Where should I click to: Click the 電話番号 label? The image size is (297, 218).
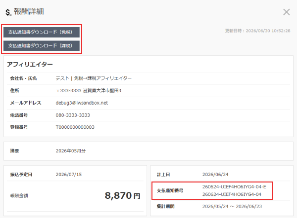point(19,115)
